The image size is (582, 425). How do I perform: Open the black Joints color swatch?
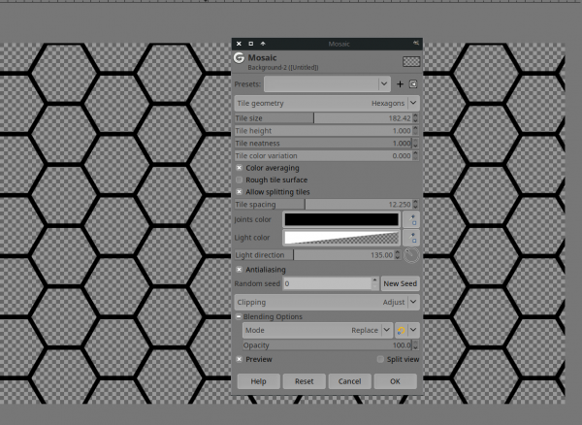[341, 219]
